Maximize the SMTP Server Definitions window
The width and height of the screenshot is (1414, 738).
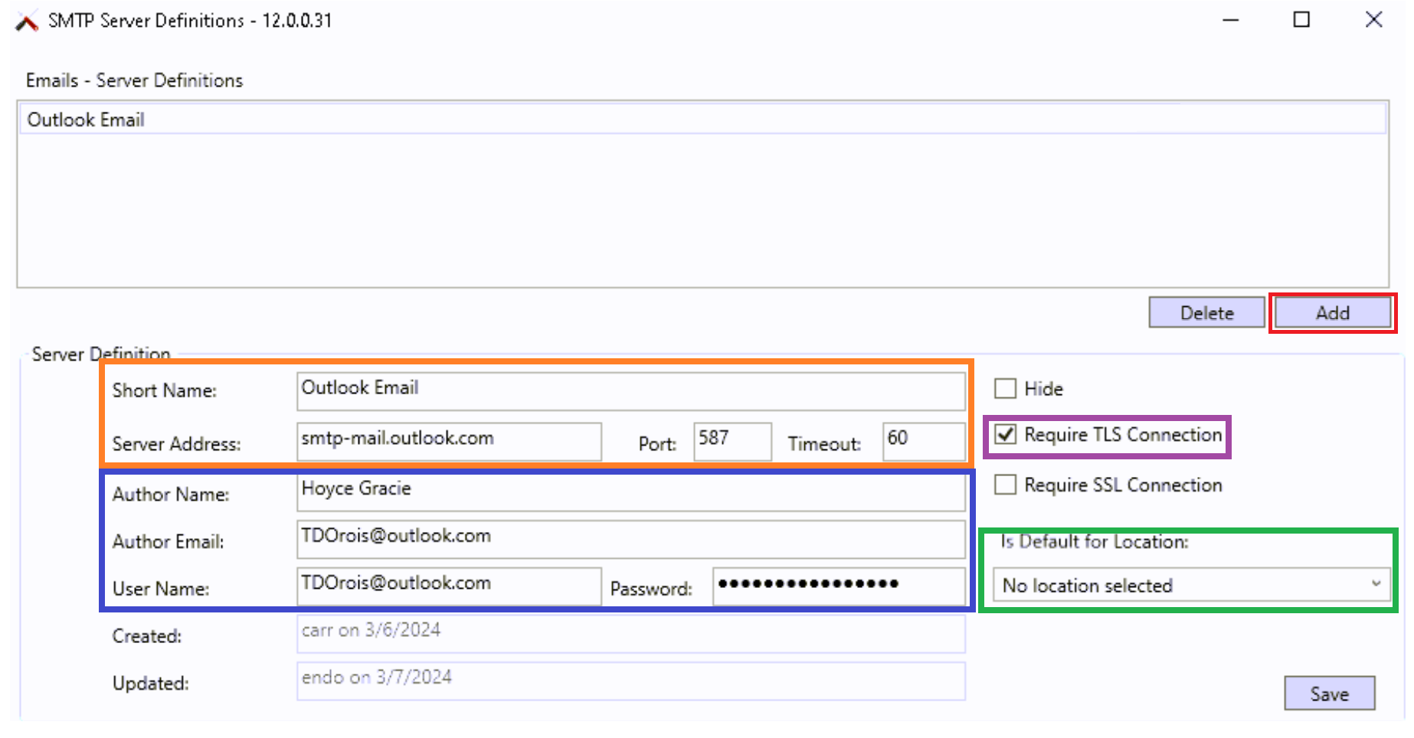1301,20
